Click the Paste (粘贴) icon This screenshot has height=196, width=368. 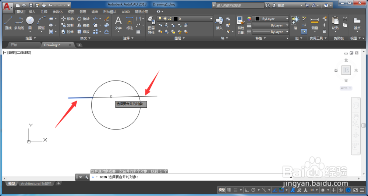(x=335, y=23)
